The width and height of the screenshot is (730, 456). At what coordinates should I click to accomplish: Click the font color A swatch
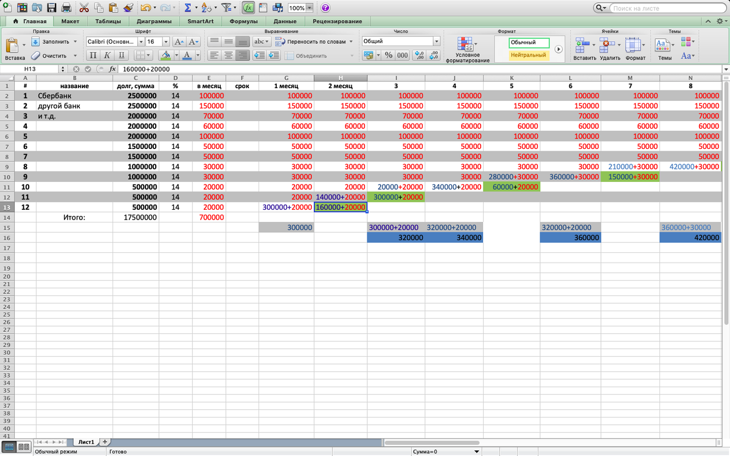click(187, 55)
